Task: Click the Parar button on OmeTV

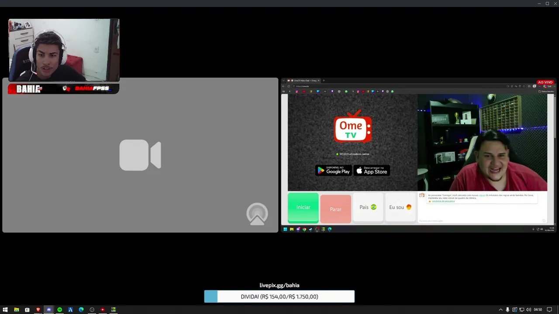Action: click(x=335, y=209)
